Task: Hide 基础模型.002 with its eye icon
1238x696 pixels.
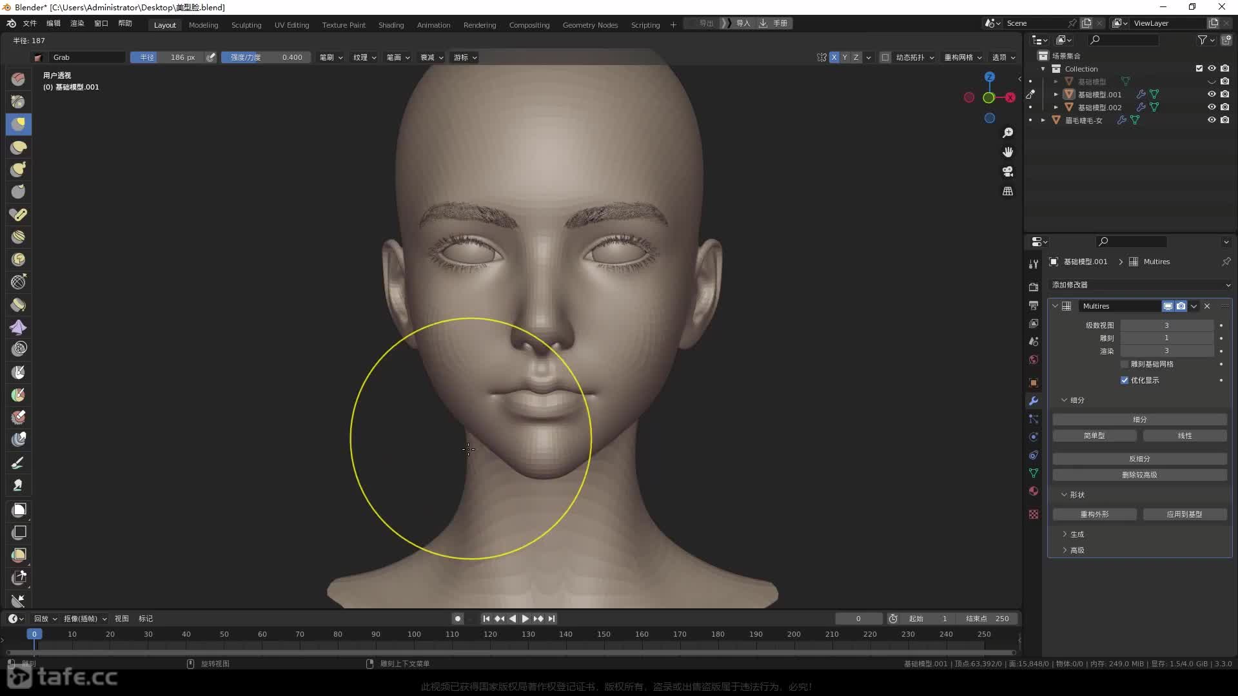Action: coord(1212,107)
